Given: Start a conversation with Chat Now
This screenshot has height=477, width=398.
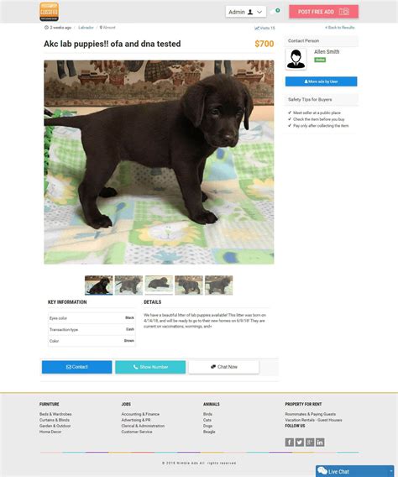Looking at the screenshot, I should point(224,367).
